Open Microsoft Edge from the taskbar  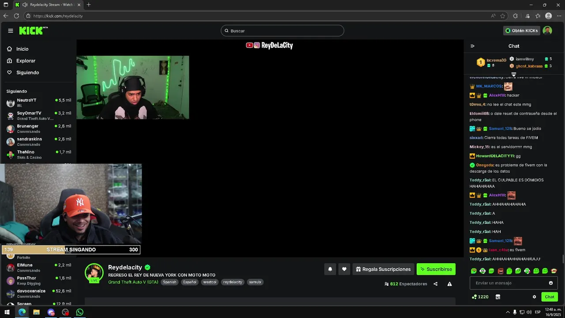point(22,312)
